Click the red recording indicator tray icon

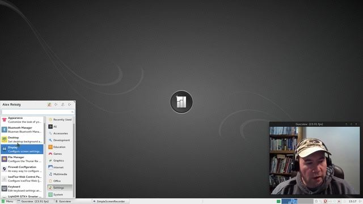point(339,202)
